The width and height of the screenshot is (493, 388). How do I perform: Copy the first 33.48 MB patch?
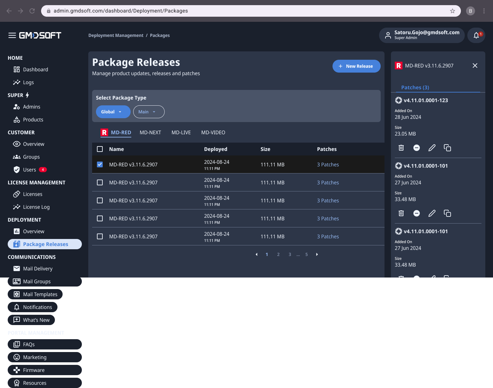coord(447,213)
